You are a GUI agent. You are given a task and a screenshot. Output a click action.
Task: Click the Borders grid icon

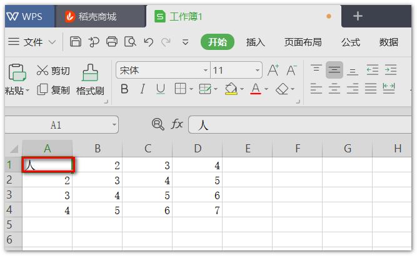[180, 89]
